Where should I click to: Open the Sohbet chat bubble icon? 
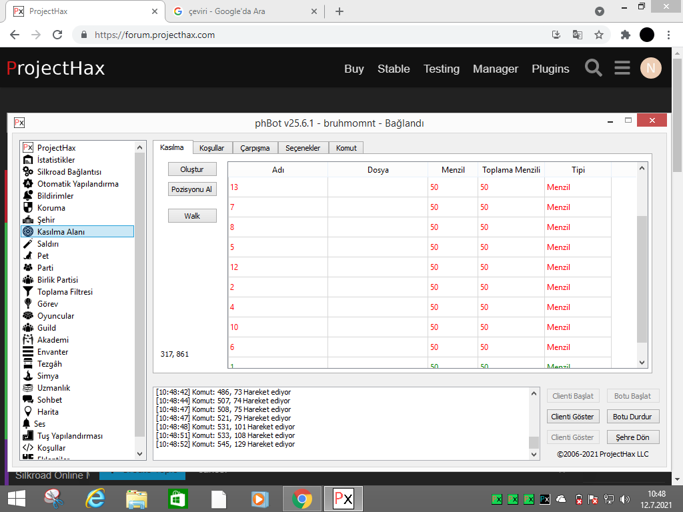[28, 400]
